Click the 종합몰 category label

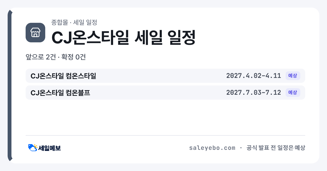pos(59,22)
